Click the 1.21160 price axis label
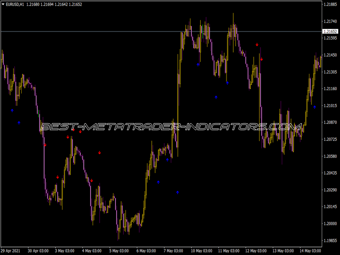 [x=330, y=89]
